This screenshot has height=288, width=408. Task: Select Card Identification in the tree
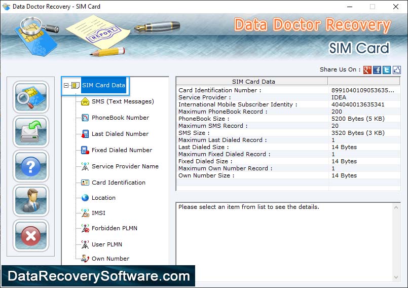pos(119,182)
